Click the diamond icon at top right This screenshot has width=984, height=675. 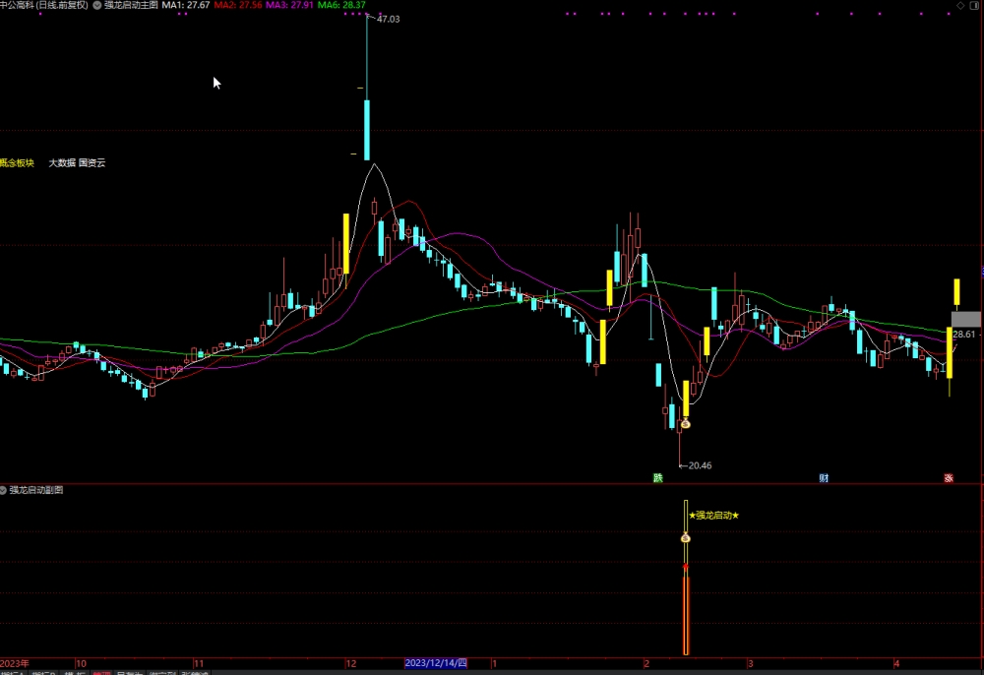960,6
